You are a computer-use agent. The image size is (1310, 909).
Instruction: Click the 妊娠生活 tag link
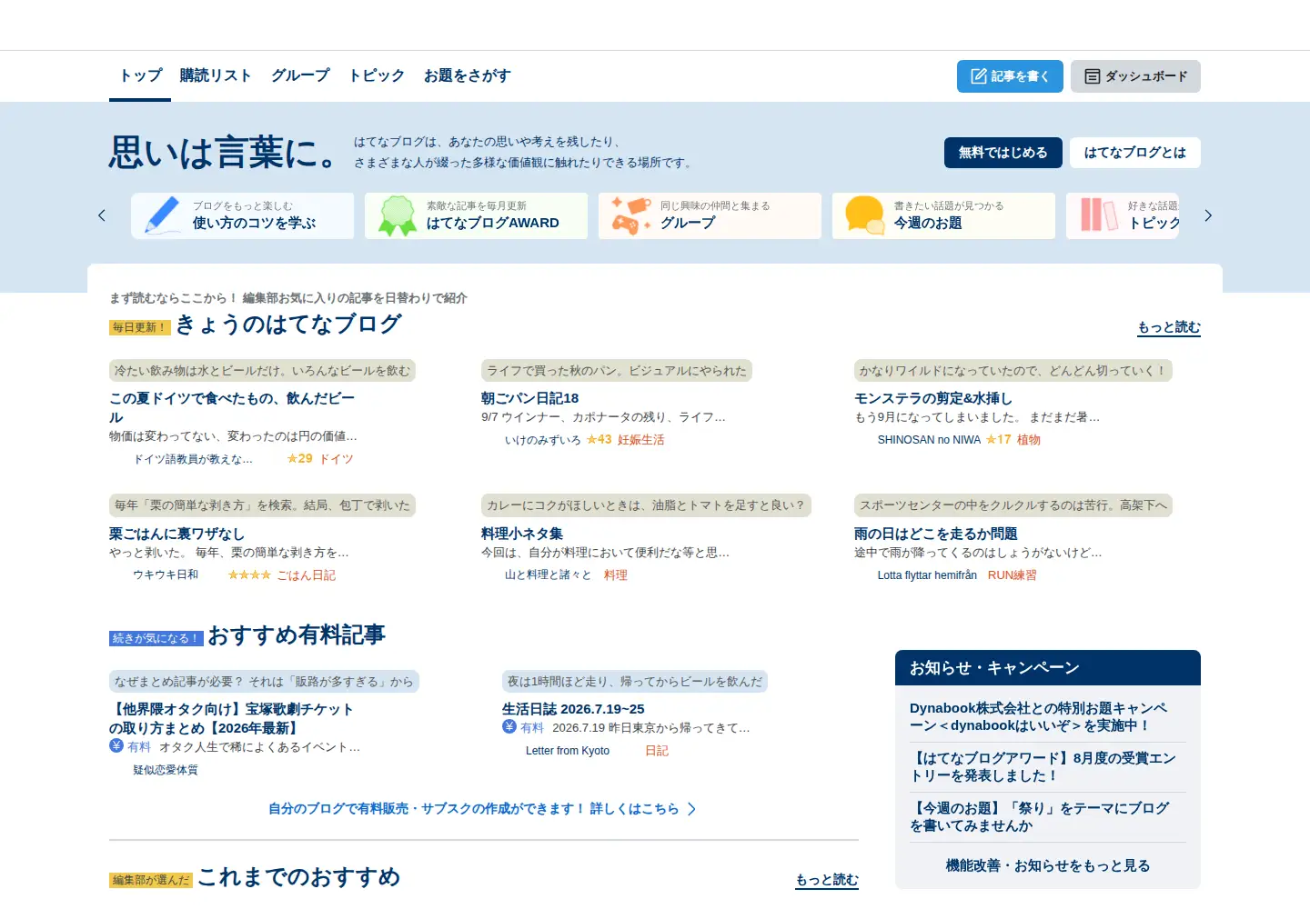pos(641,439)
